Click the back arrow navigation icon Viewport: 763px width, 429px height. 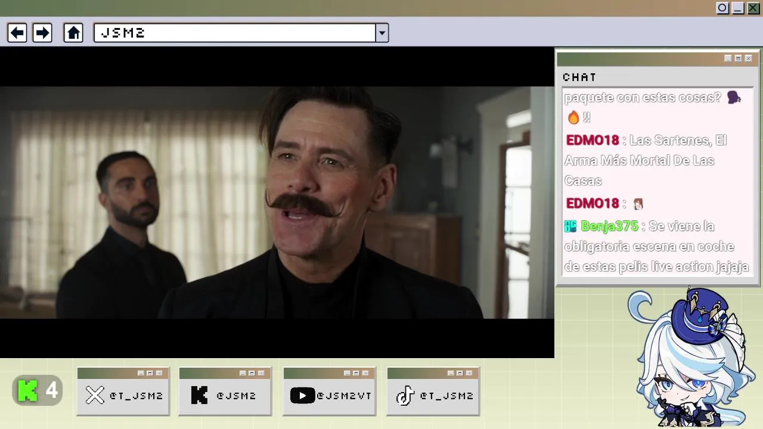(17, 33)
